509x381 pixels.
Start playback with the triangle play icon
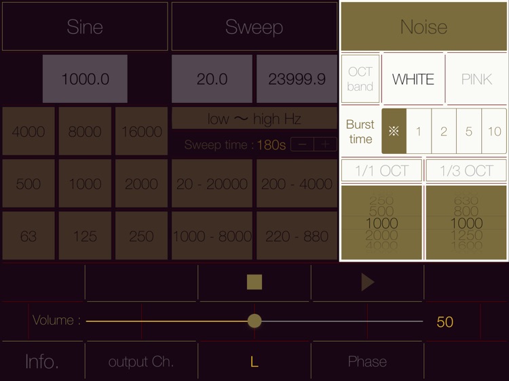(367, 282)
